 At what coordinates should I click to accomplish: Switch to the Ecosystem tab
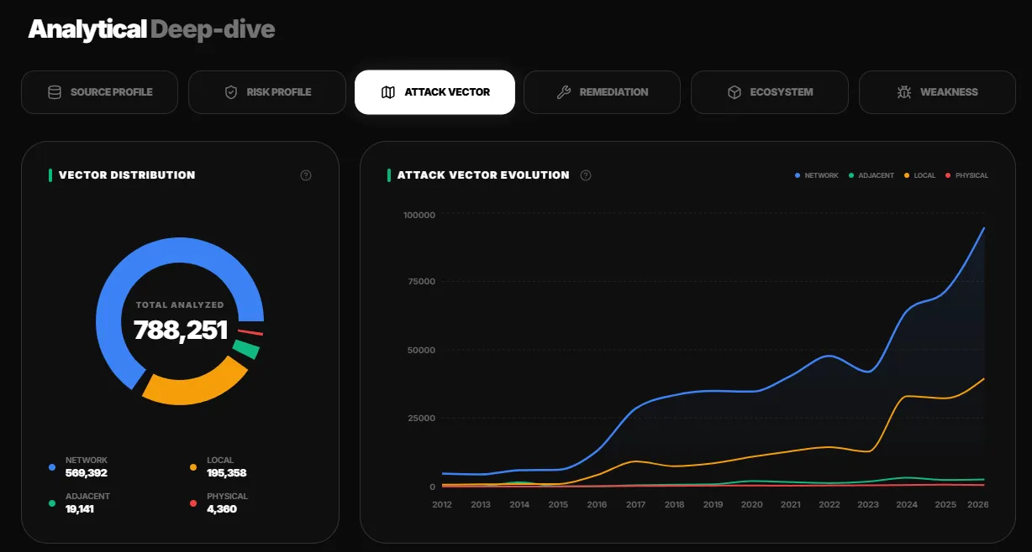coord(770,92)
